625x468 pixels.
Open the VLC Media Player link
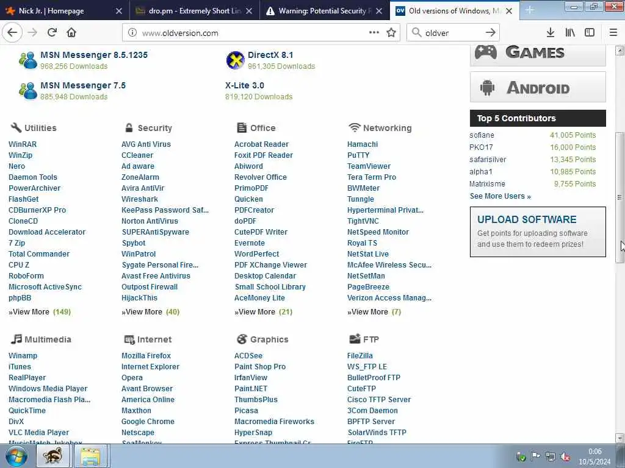(38, 432)
